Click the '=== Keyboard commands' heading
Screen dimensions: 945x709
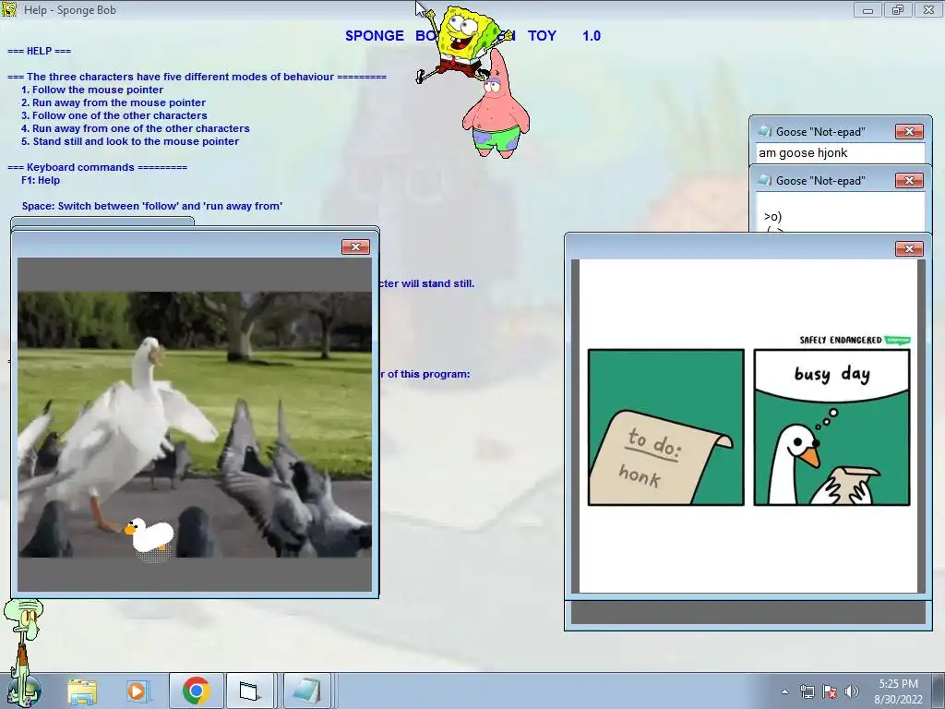tap(97, 168)
